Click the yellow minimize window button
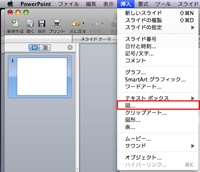This screenshot has width=200, height=172. pyautogui.click(x=18, y=12)
